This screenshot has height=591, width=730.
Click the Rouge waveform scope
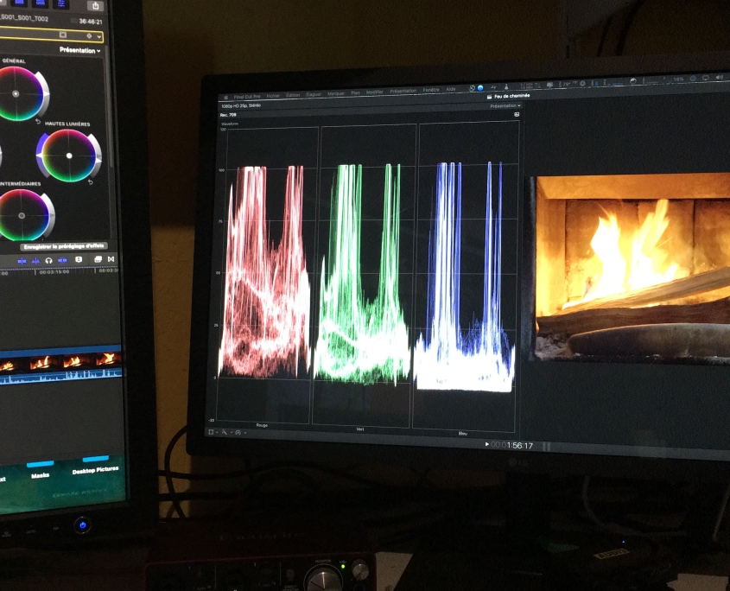point(264,275)
